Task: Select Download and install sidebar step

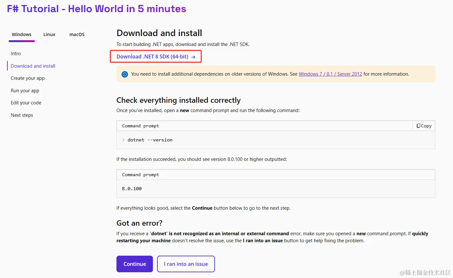Action: pyautogui.click(x=33, y=66)
